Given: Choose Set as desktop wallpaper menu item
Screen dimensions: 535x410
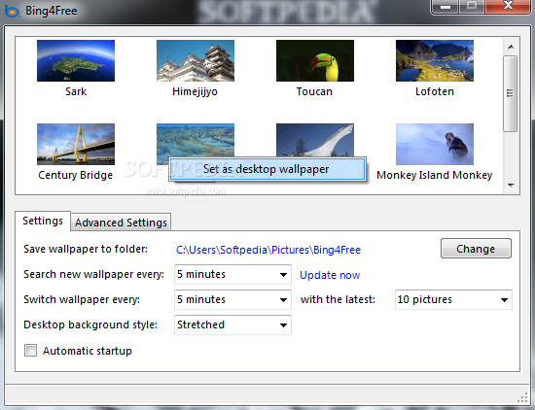Looking at the screenshot, I should (x=267, y=169).
